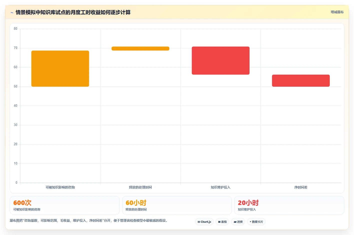The height and width of the screenshot is (235, 354).
Task: Click the x-axis label 知识维护投入
Action: click(221, 187)
